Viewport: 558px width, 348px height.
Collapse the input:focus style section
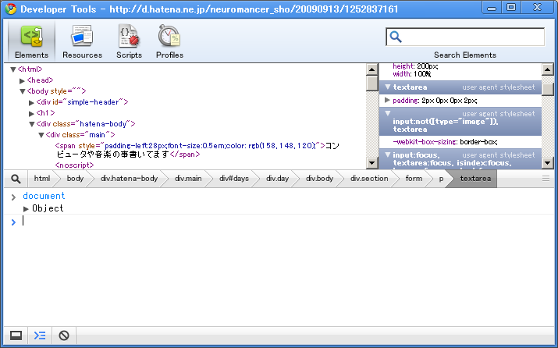click(x=388, y=154)
